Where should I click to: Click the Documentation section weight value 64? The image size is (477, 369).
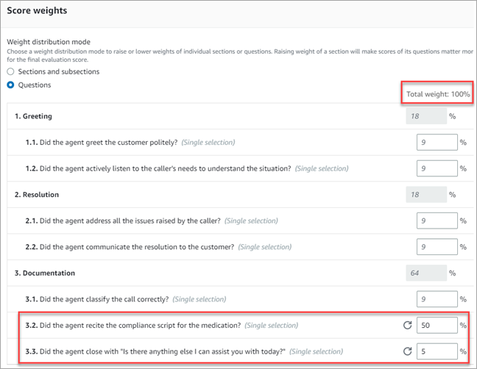(x=426, y=273)
